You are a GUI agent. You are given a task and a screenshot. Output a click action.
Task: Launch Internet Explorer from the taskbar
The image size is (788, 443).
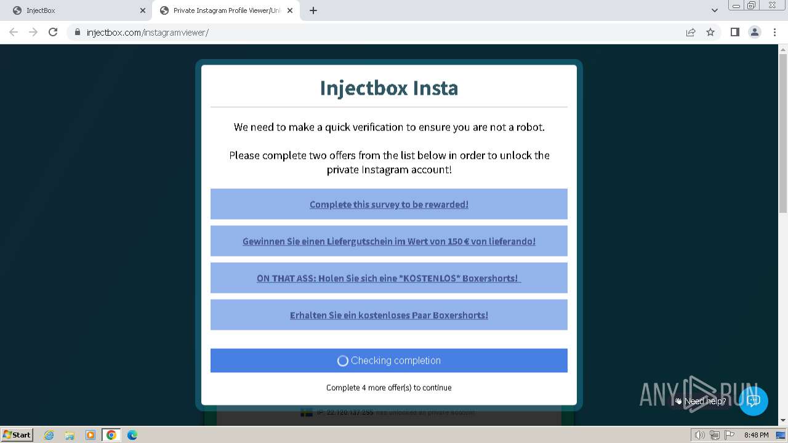pyautogui.click(x=49, y=435)
